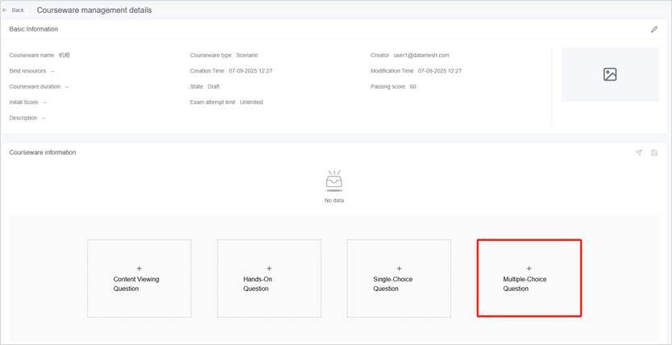Image resolution: width=672 pixels, height=345 pixels.
Task: Click the plus icon above Single-Choice Question
Action: pyautogui.click(x=399, y=268)
